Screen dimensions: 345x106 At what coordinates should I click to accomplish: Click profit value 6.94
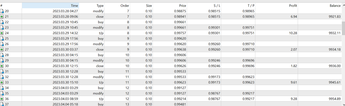tap(294, 17)
